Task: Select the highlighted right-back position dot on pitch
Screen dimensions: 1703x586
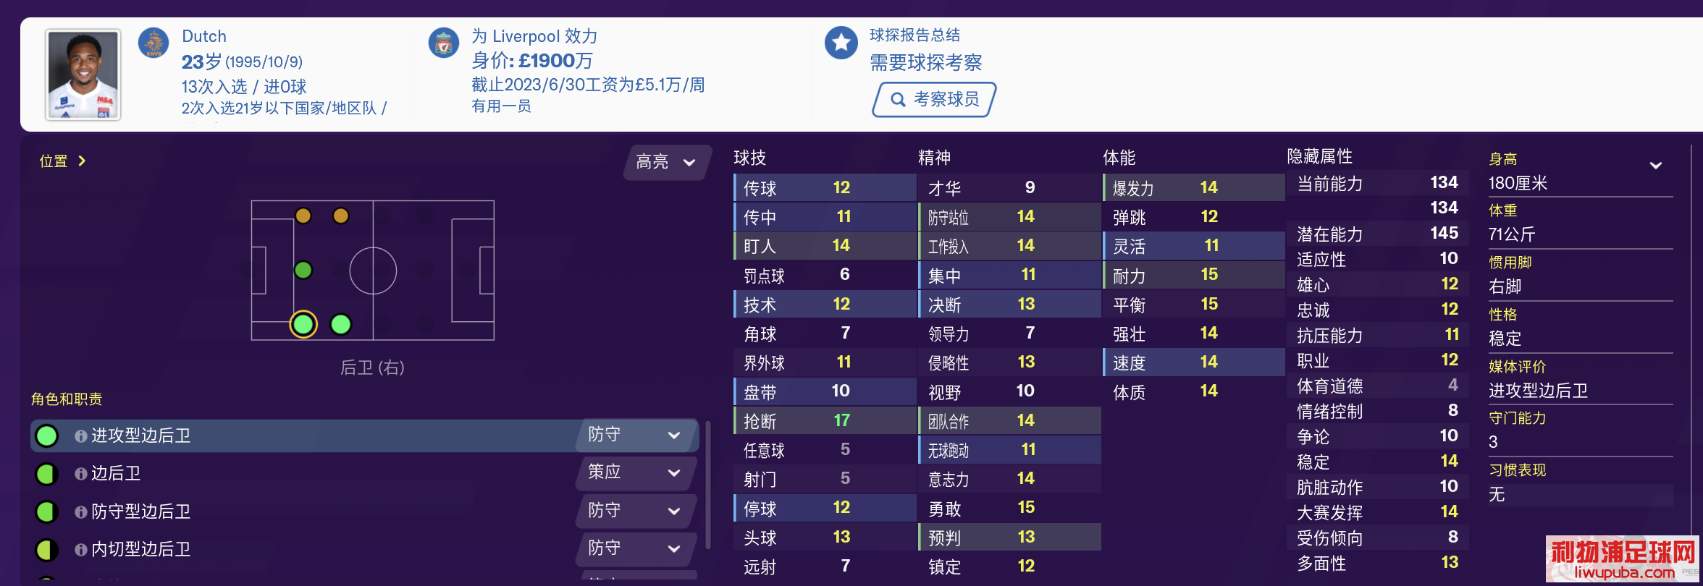Action: 303,324
